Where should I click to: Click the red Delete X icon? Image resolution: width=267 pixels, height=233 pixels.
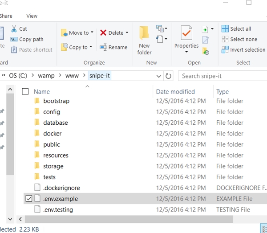(103, 33)
